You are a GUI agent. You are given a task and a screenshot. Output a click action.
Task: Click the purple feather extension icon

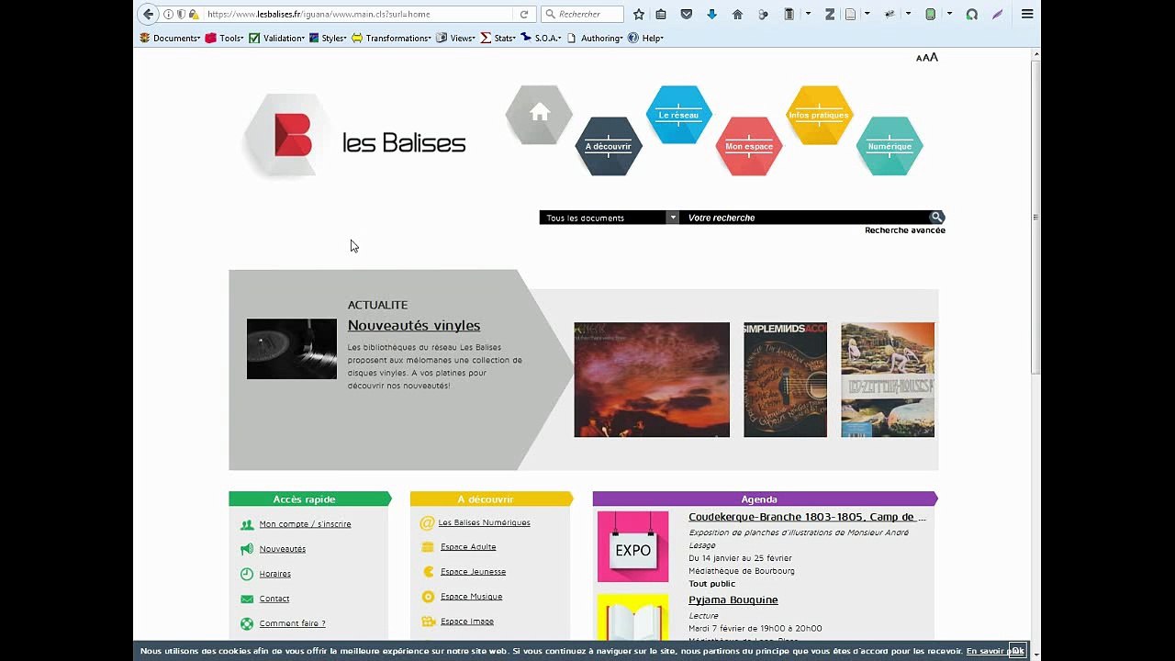(x=998, y=14)
